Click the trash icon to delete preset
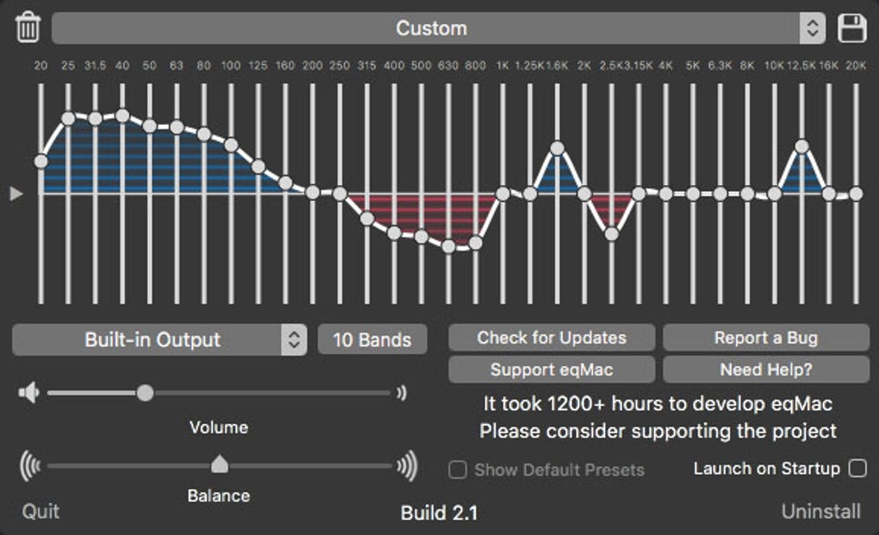The width and height of the screenshot is (879, 535). click(x=28, y=28)
